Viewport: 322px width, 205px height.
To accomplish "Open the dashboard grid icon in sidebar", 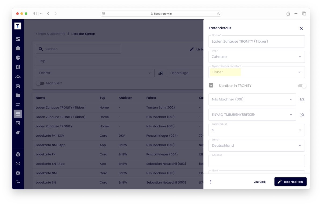I will coord(18,39).
